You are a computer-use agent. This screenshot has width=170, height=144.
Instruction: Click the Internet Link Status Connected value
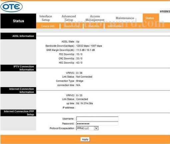click(x=82, y=99)
